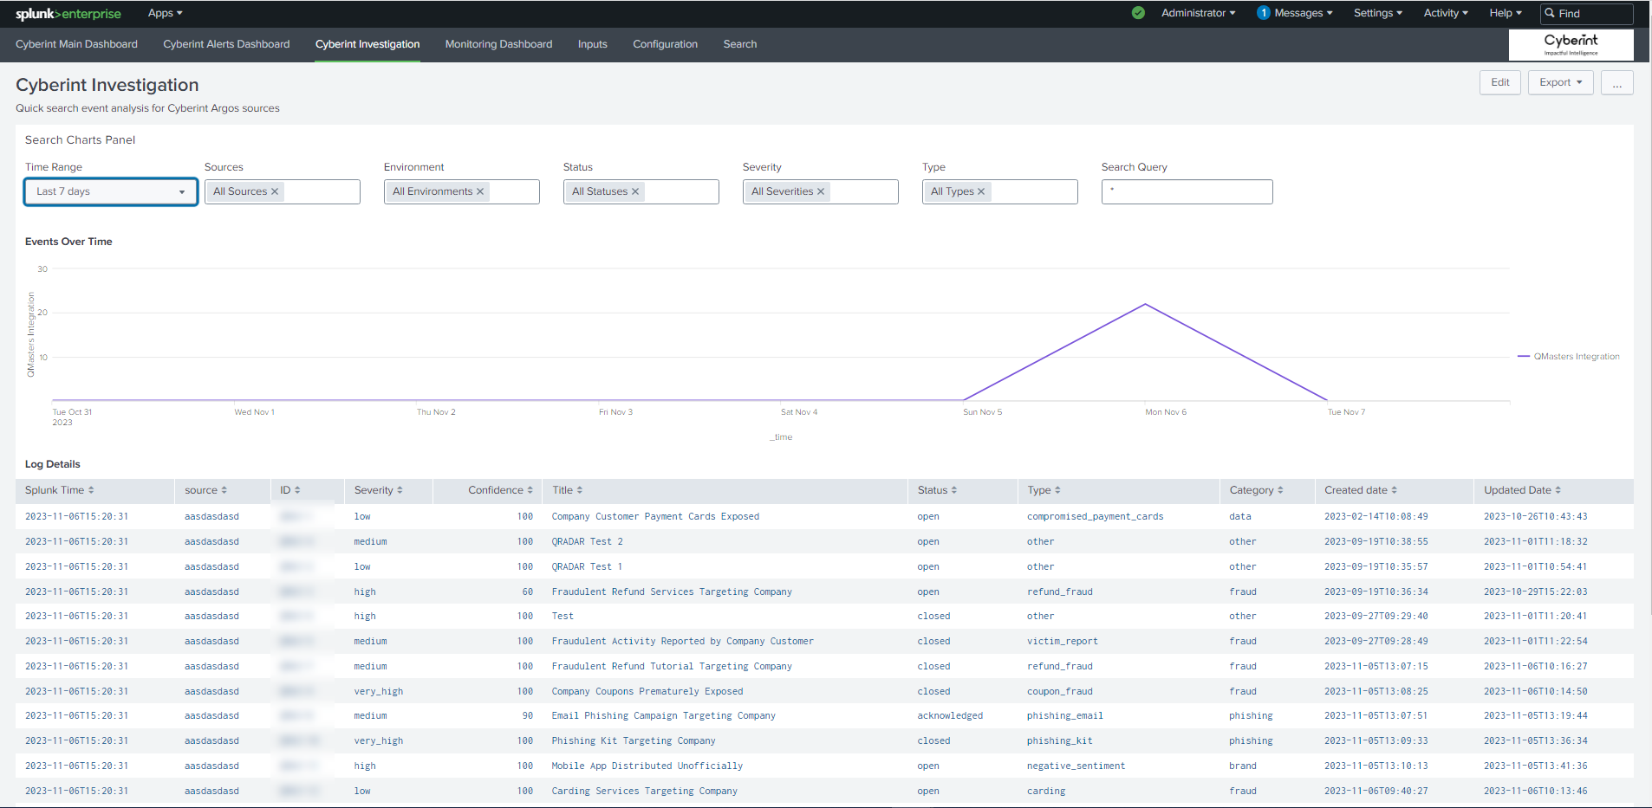Click the Edit dashboard button
The width and height of the screenshot is (1652, 808).
click(x=1499, y=82)
